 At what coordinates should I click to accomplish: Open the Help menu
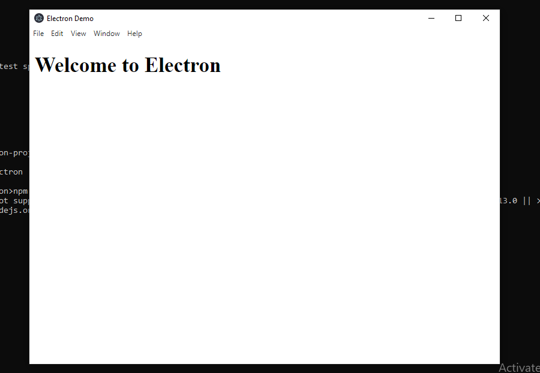[x=134, y=34]
